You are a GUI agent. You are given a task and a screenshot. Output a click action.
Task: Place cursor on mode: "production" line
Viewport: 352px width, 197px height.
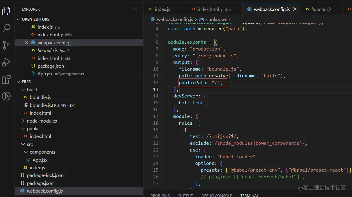[x=199, y=49]
